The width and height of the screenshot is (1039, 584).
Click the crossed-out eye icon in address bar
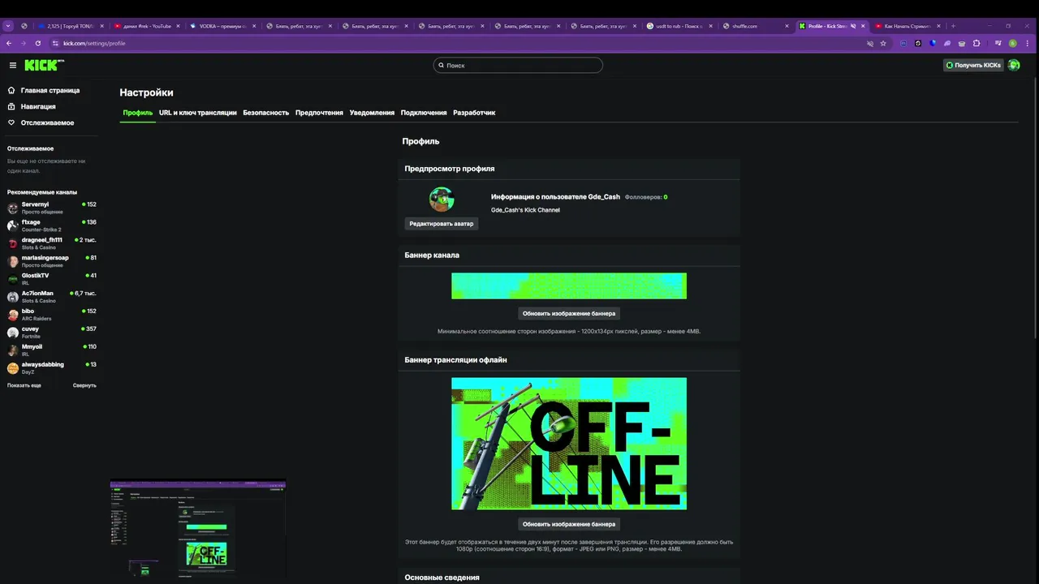click(x=869, y=43)
